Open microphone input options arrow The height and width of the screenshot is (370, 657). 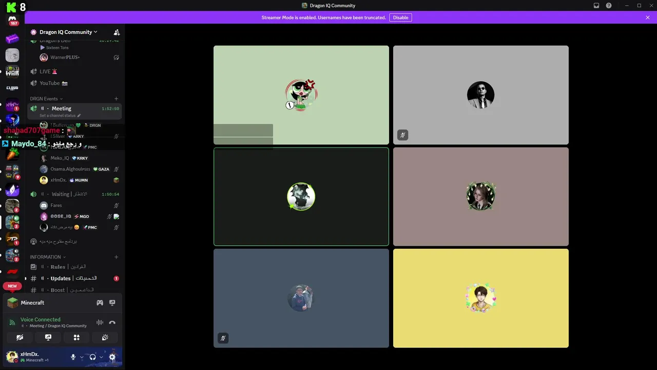click(82, 357)
